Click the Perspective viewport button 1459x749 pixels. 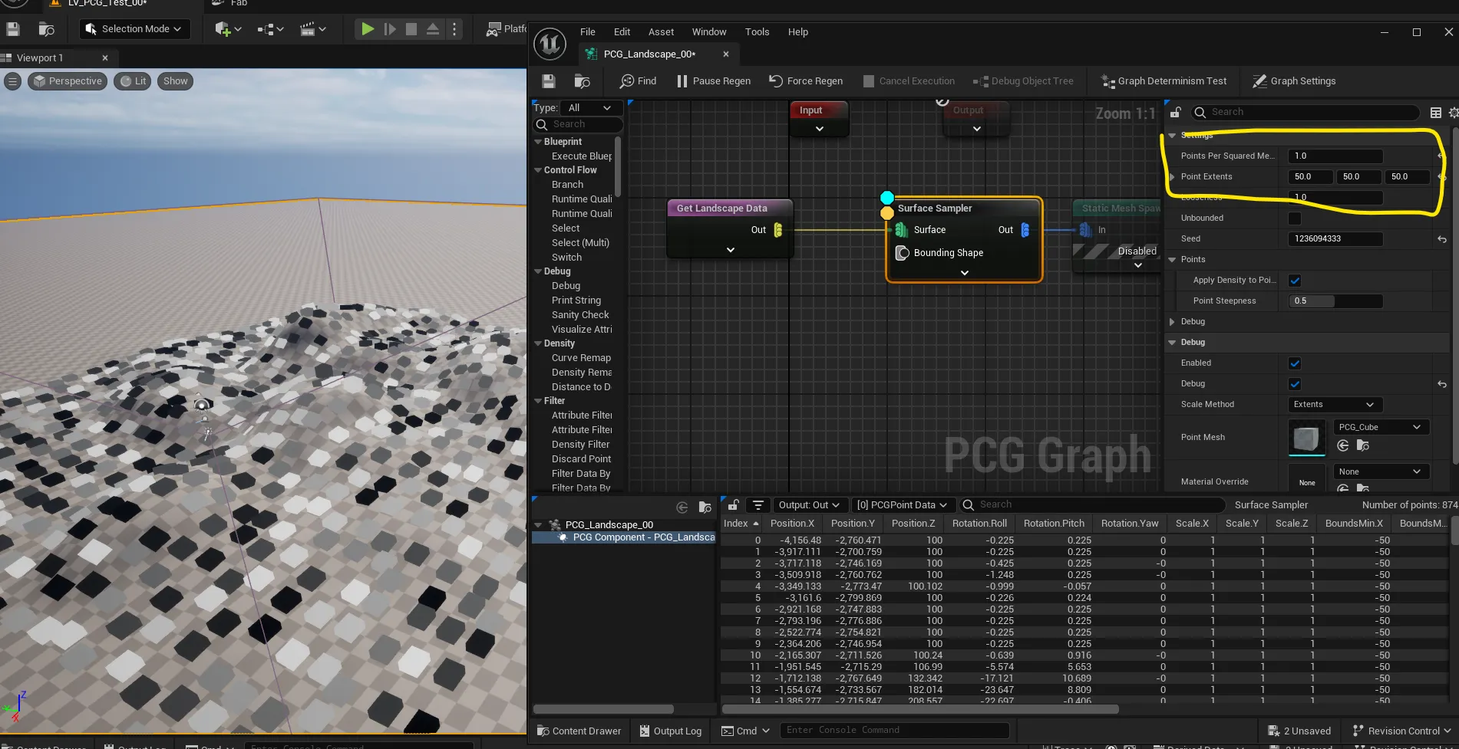pos(68,81)
